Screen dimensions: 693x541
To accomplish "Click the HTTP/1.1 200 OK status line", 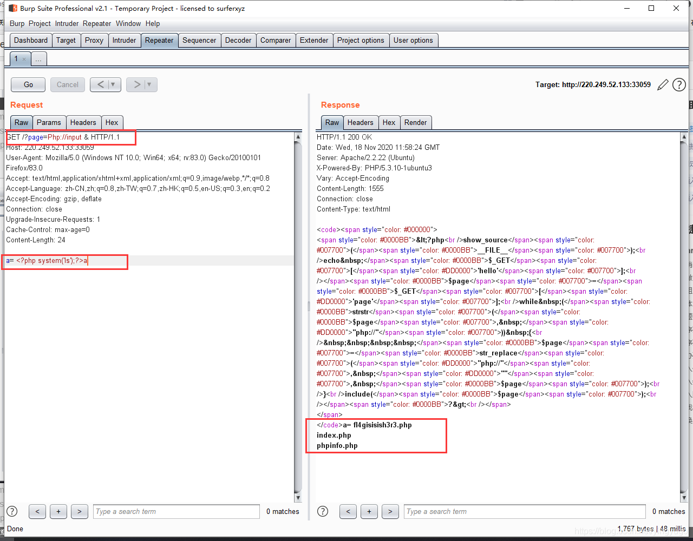I will [x=344, y=137].
